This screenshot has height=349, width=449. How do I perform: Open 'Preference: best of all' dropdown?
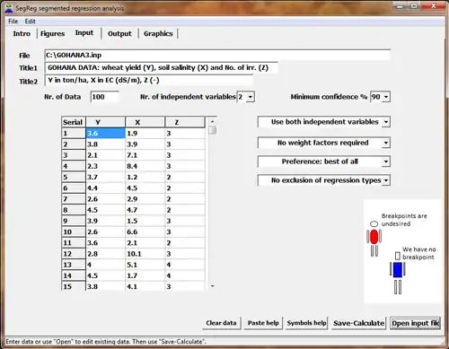click(386, 161)
